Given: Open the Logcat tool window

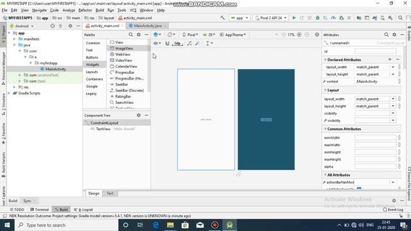Looking at the screenshot, I should pos(83,210).
